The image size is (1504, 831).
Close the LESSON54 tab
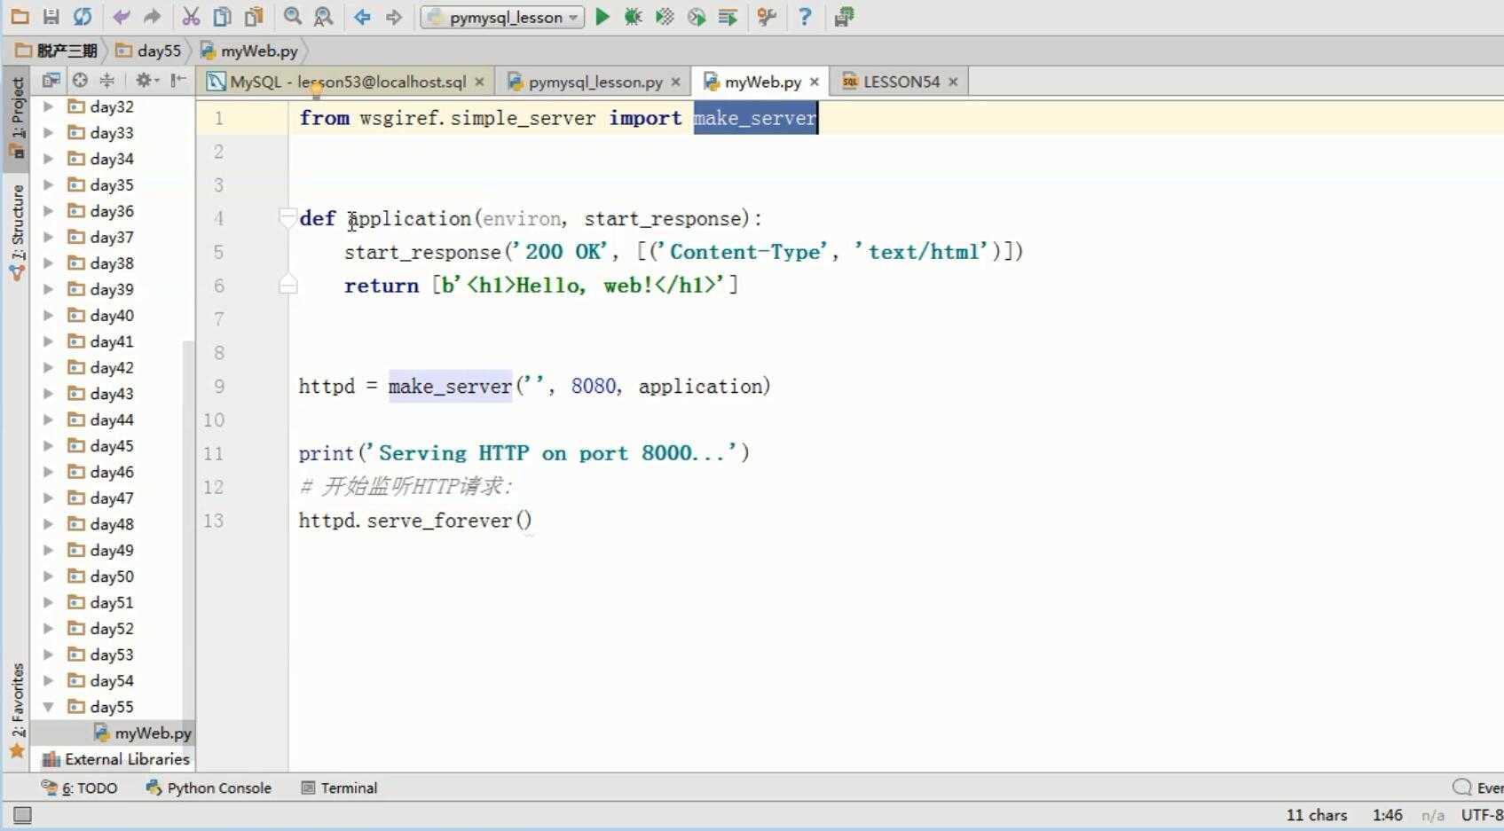(953, 82)
